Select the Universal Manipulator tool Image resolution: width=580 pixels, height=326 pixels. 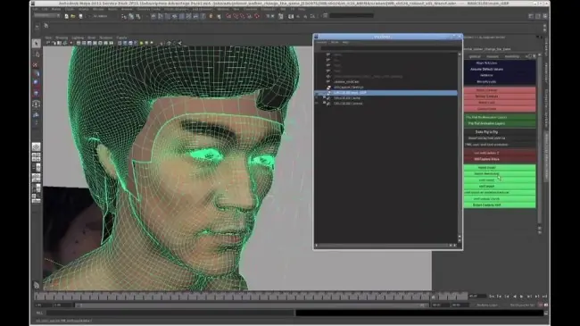tap(36, 104)
